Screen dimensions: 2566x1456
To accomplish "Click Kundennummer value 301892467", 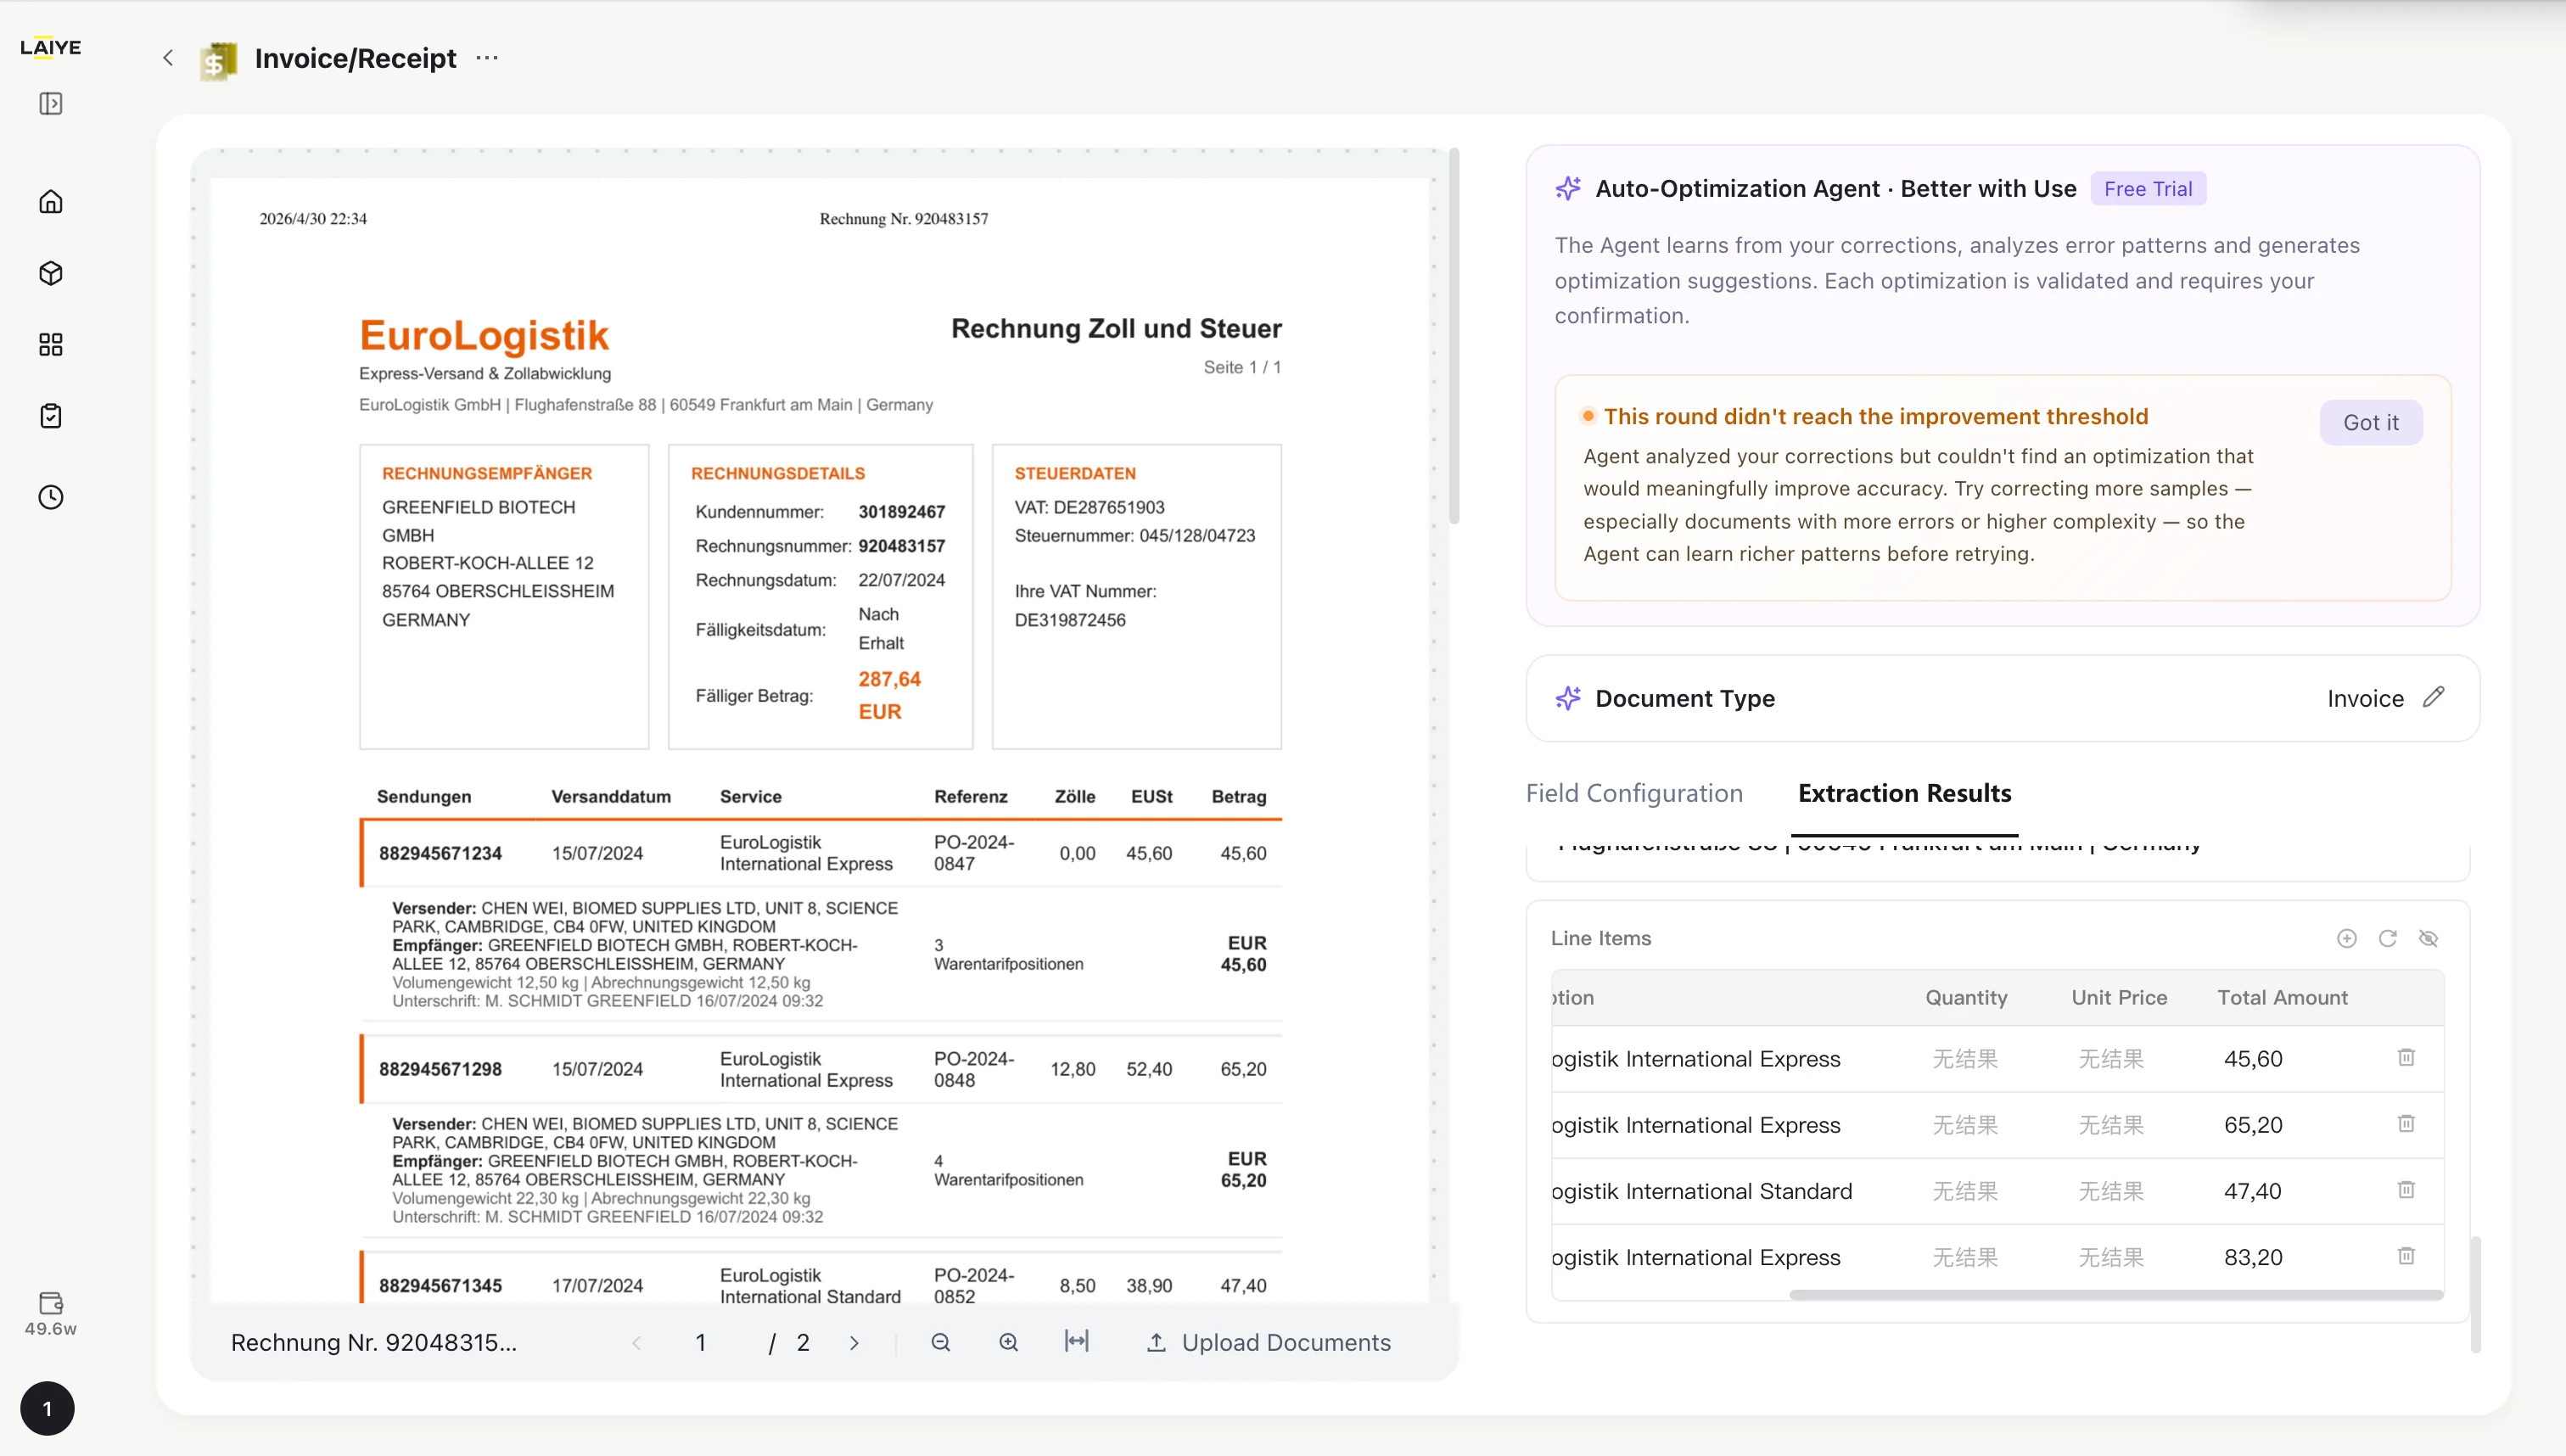I will pos(901,511).
